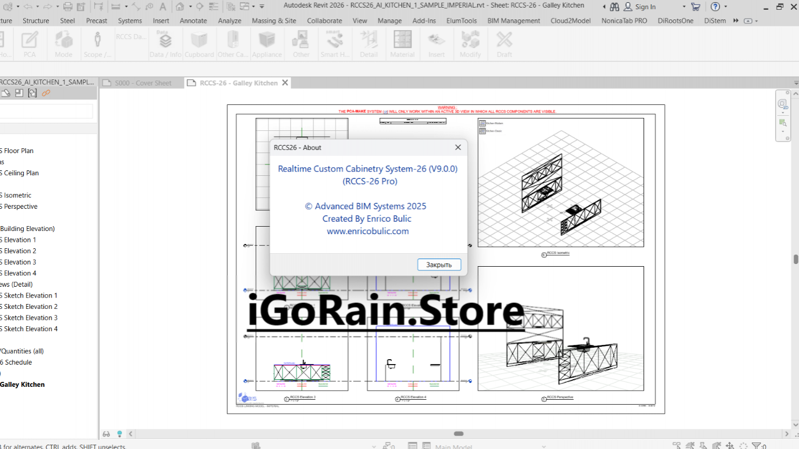799x449 pixels.
Task: Open the www.enricobulic.com link
Action: (368, 231)
